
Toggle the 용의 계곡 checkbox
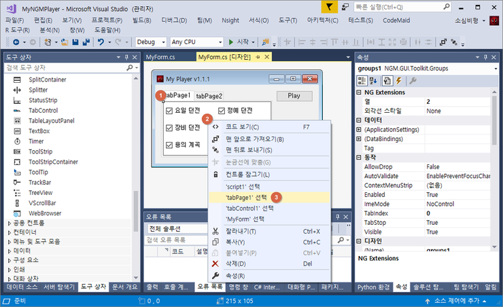[169, 145]
